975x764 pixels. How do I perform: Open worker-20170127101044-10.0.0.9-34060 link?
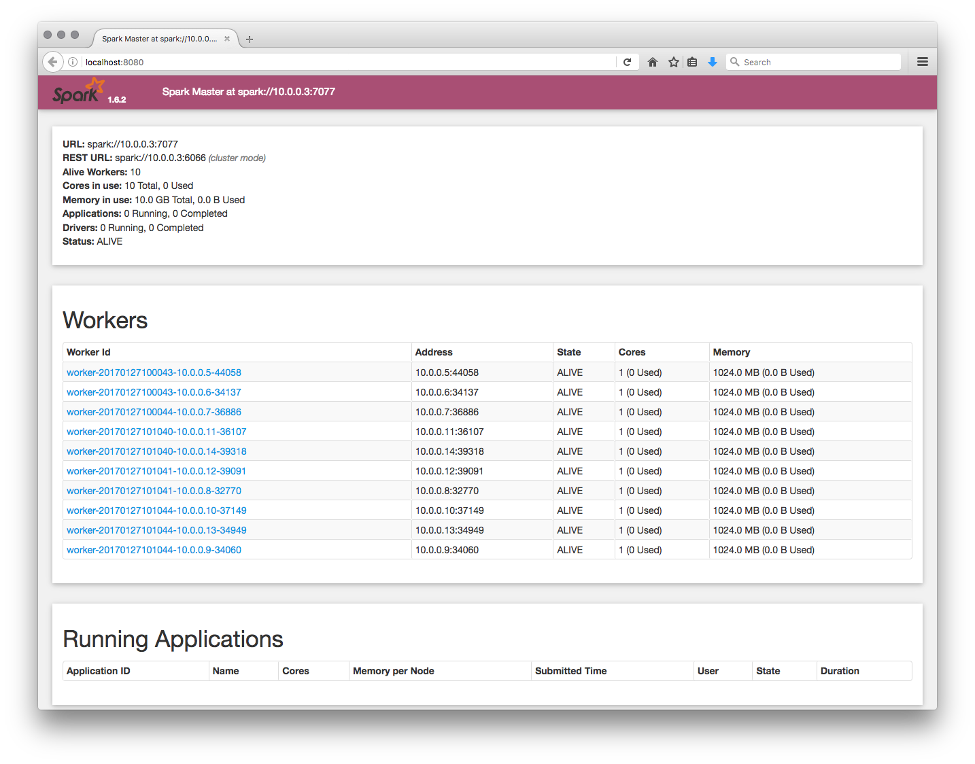click(x=154, y=550)
